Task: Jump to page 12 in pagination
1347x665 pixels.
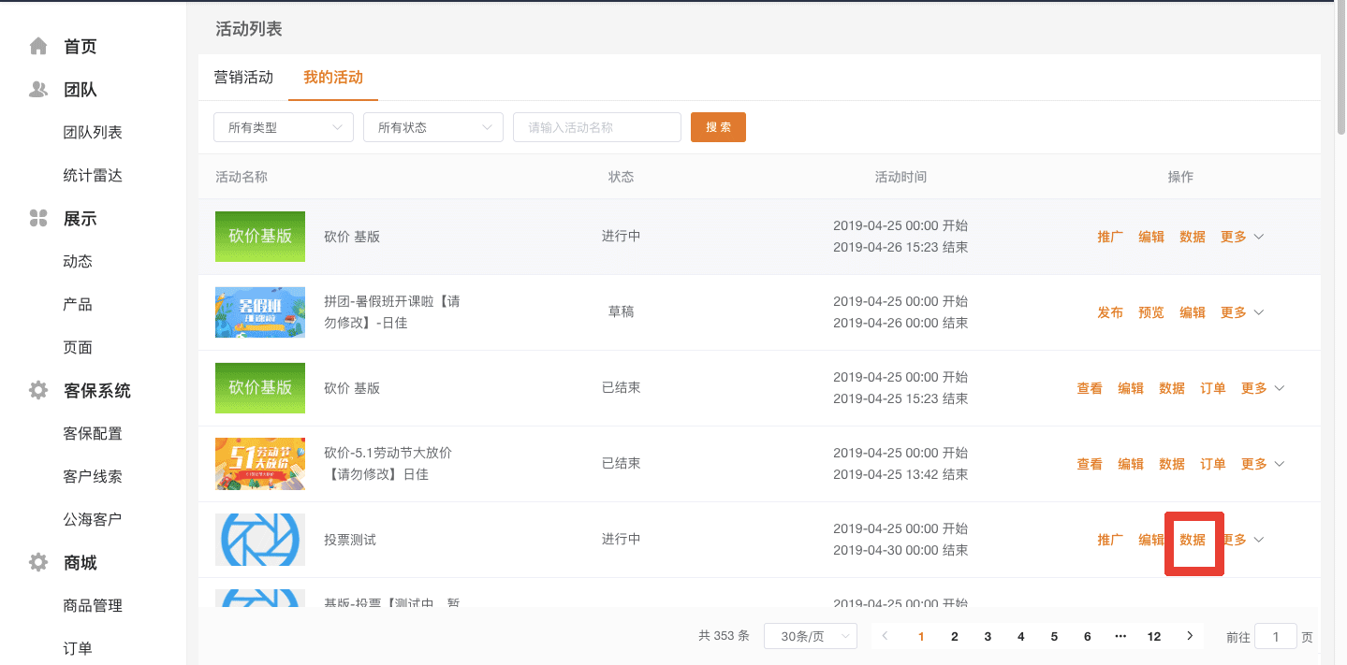Action: [x=1153, y=636]
